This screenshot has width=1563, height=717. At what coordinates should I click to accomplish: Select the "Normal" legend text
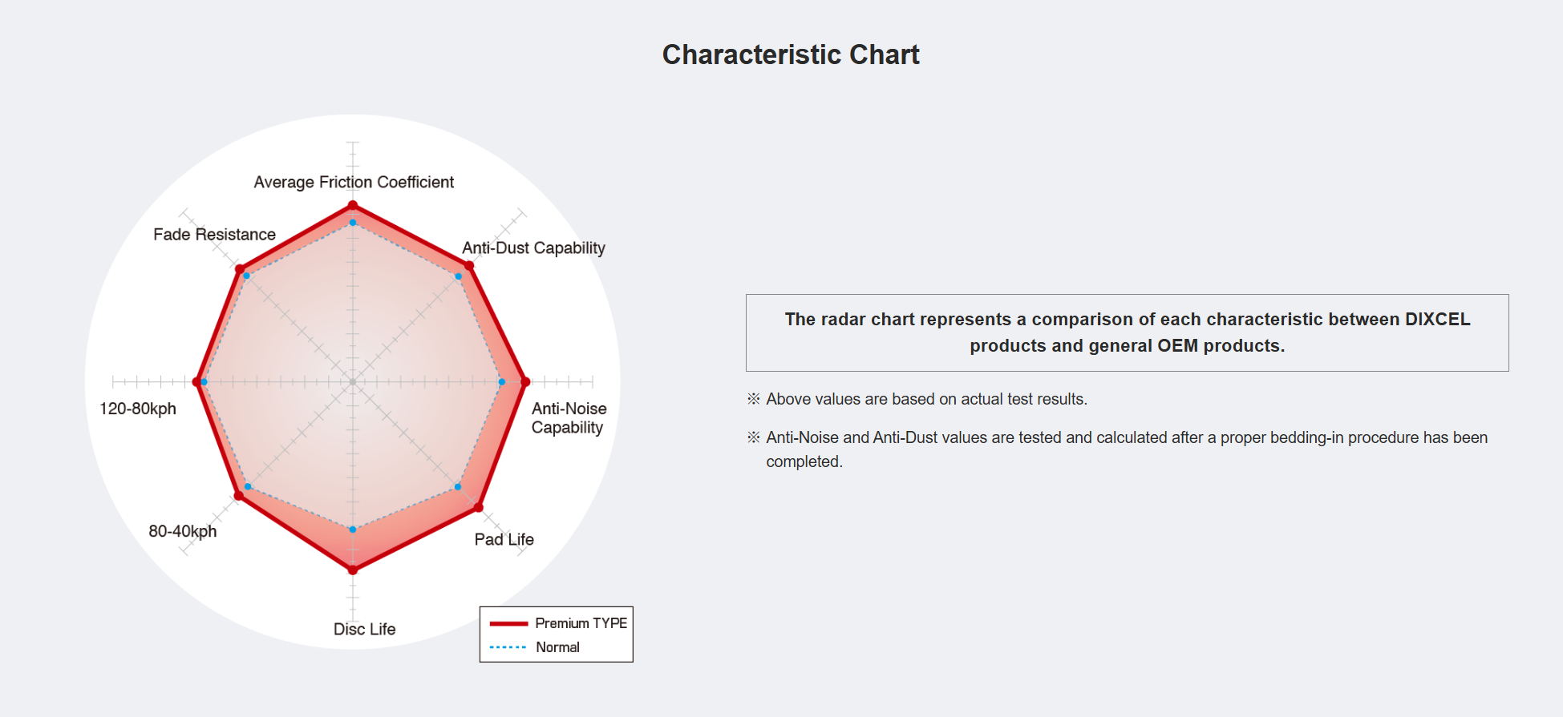coord(557,647)
